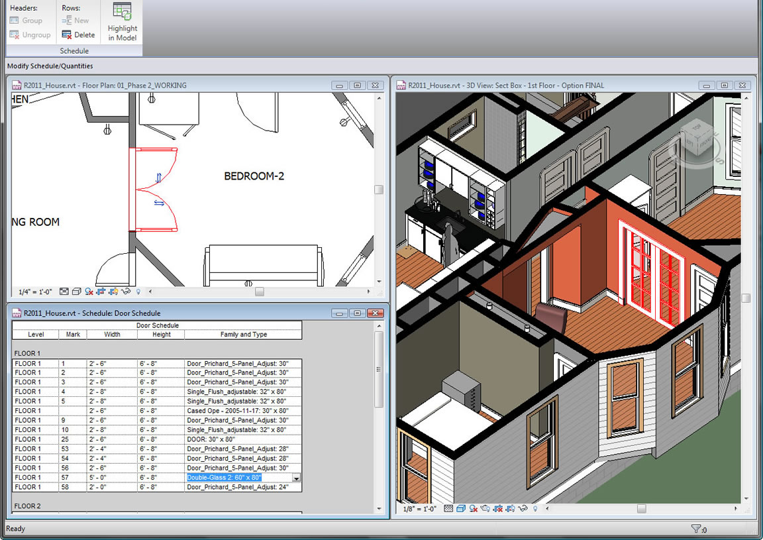Select the red glass door in 3D view
Screen dimensions: 763x540
point(650,273)
